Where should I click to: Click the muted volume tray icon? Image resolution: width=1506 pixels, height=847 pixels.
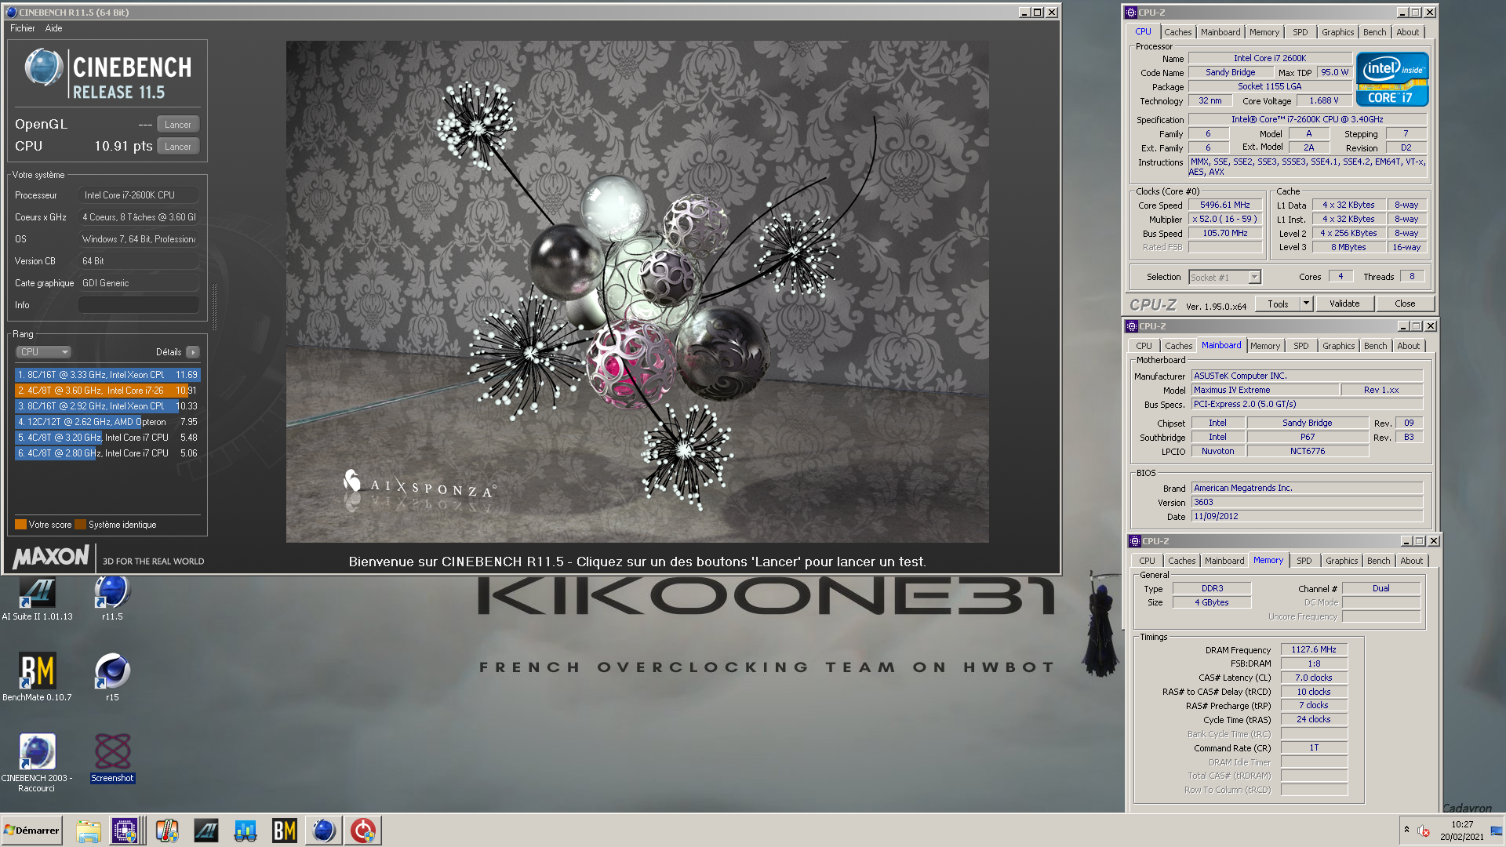(x=1424, y=831)
